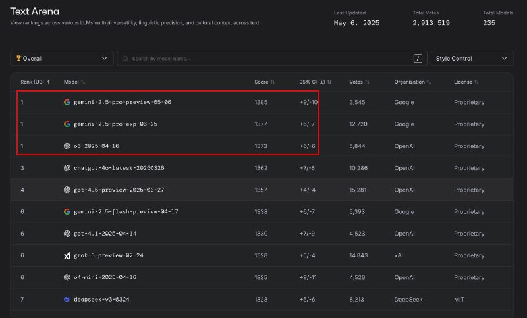Click Google logo beside gemini-2.5-pro-preview-05-06
Screen dimensions: 527x318
click(x=67, y=102)
